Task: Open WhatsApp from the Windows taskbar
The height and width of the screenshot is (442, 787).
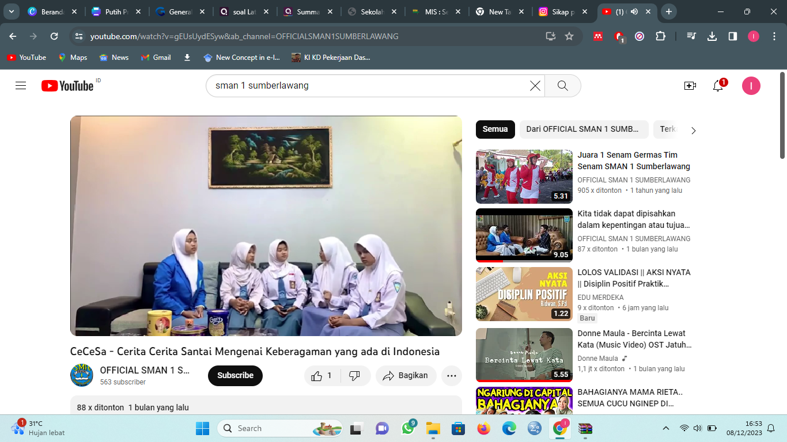Action: 408,428
